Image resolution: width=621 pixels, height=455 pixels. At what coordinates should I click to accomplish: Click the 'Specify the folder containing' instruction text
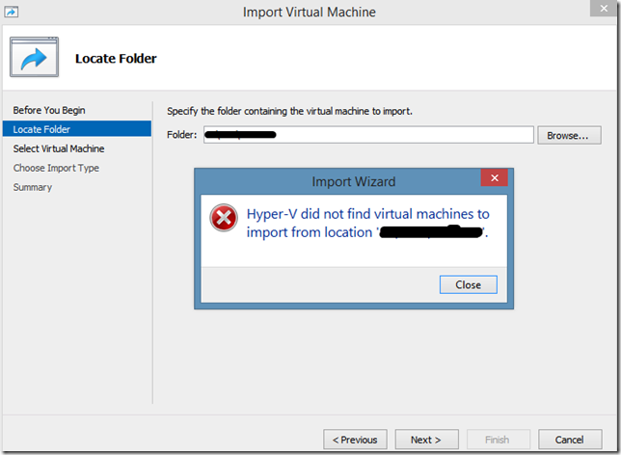[x=289, y=111]
